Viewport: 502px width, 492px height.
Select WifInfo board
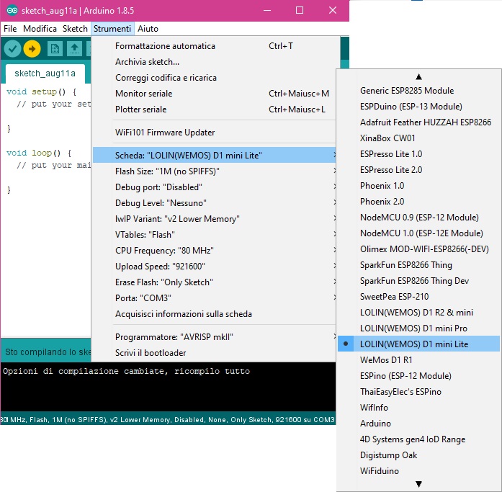418,408
